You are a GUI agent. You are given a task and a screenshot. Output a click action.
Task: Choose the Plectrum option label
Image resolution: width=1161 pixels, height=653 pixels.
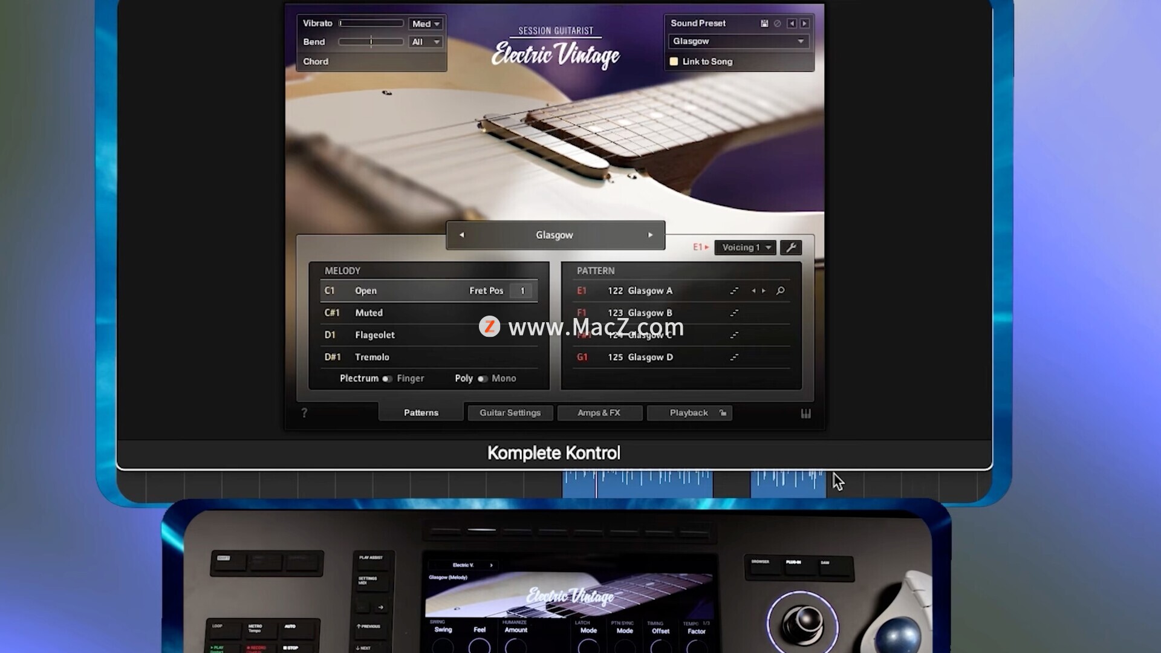click(x=359, y=378)
